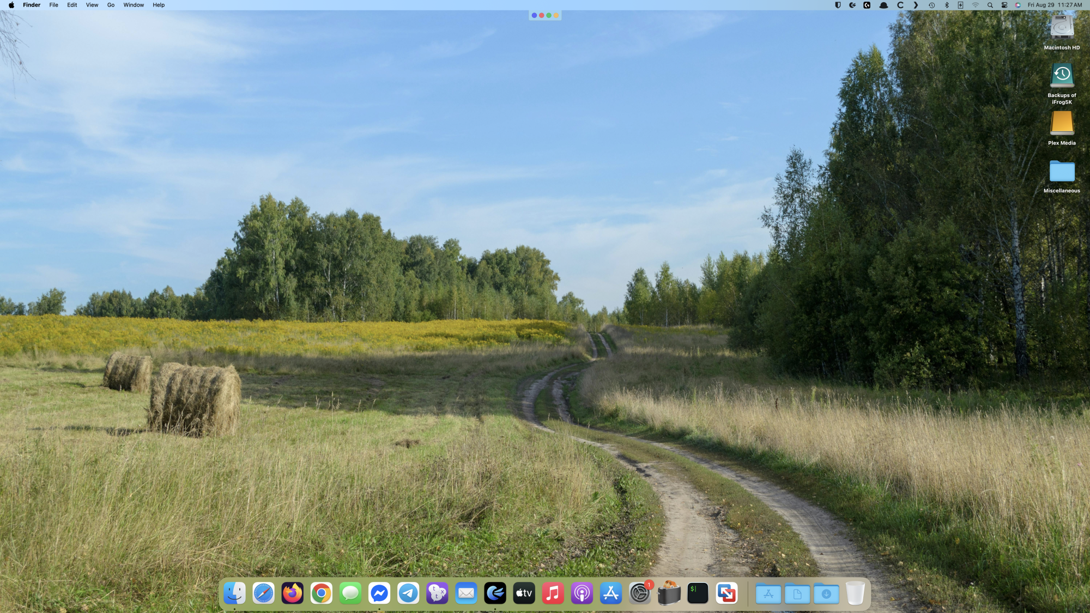Open Telegram in the Dock

[408, 593]
